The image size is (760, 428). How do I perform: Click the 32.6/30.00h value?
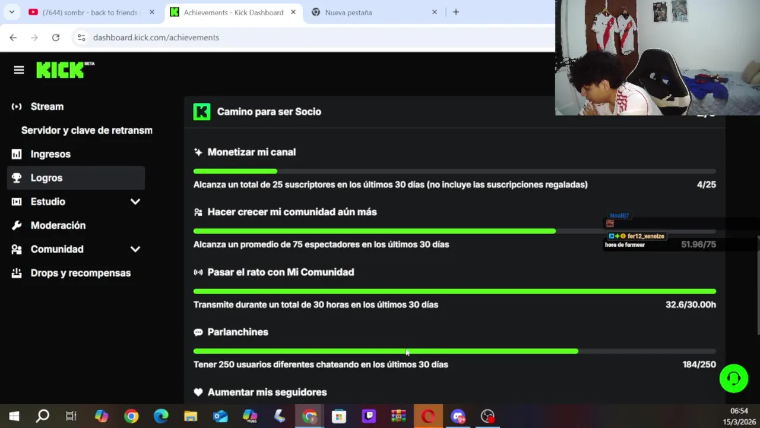point(691,305)
